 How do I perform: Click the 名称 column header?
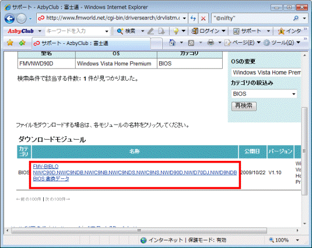pos(135,151)
